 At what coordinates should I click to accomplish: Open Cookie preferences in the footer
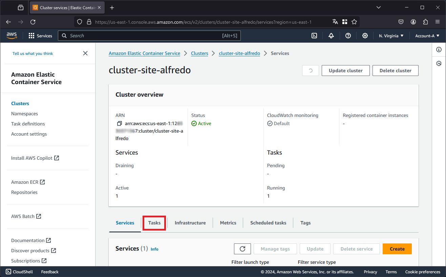click(x=423, y=272)
